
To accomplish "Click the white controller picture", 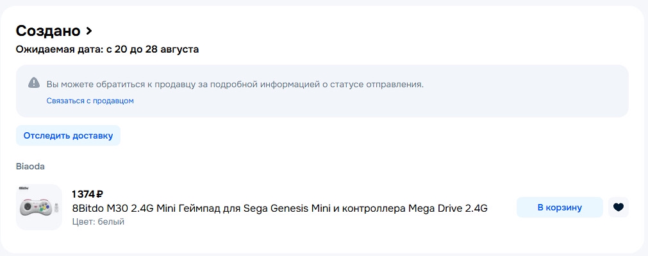I will pos(37,207).
